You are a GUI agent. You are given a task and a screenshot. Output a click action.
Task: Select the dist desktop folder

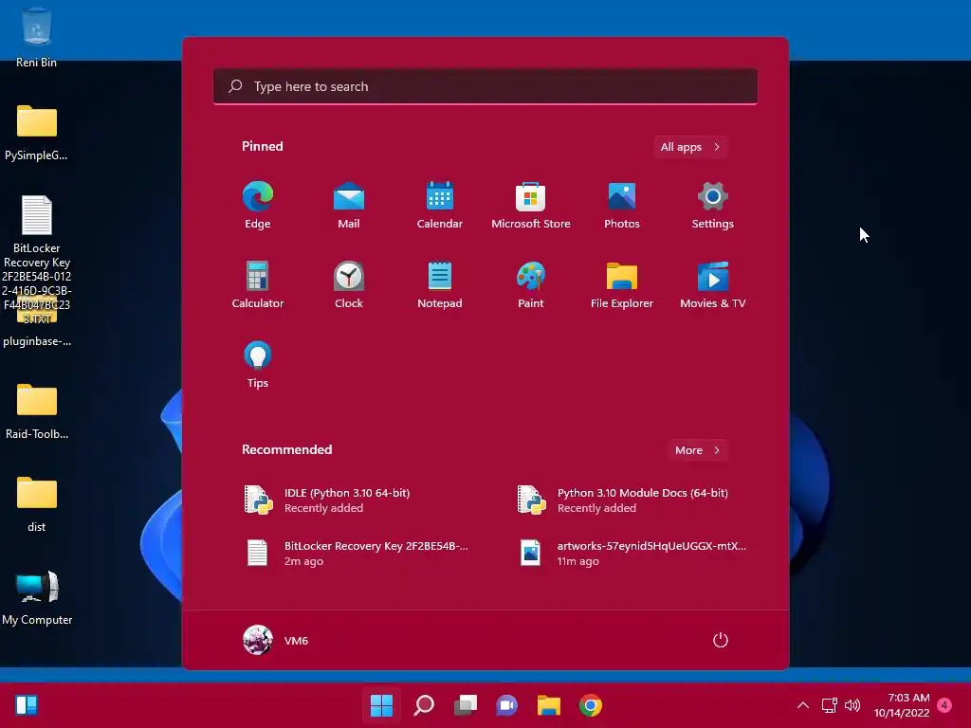tap(37, 504)
